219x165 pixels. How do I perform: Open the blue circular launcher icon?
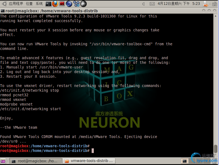pyautogui.click(x=69, y=4)
